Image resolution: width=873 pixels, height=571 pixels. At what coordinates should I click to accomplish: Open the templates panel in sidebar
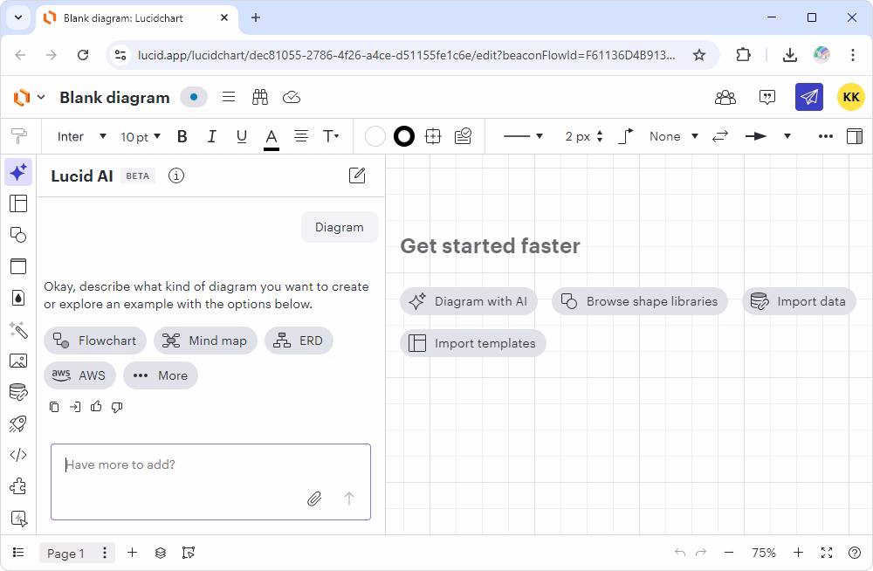[x=17, y=203]
